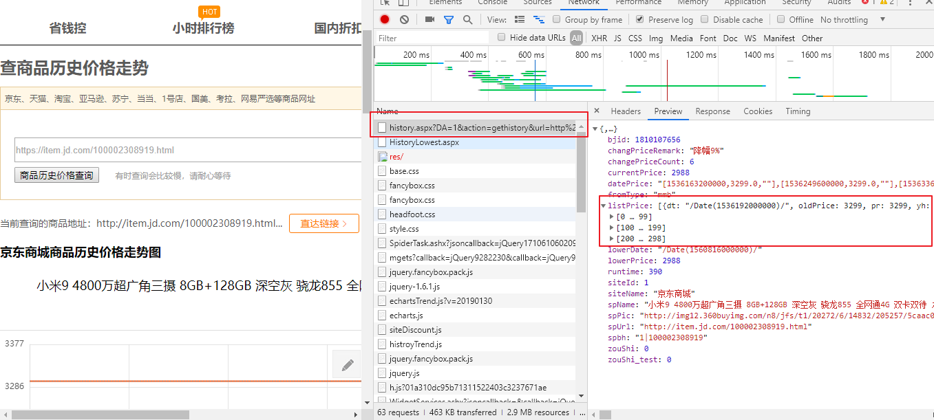Activate the inspect element picker
The height and width of the screenshot is (420, 934).
385,3
